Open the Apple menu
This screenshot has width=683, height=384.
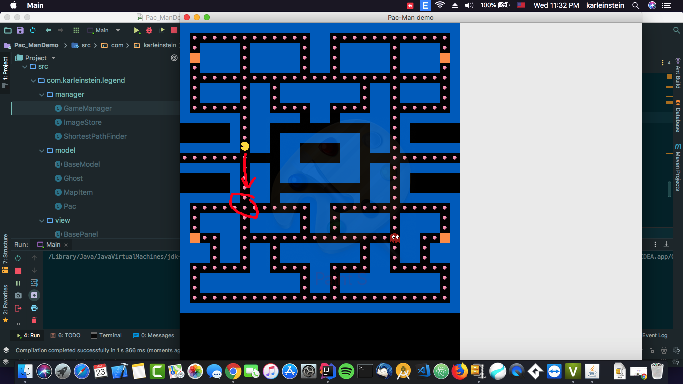click(13, 5)
